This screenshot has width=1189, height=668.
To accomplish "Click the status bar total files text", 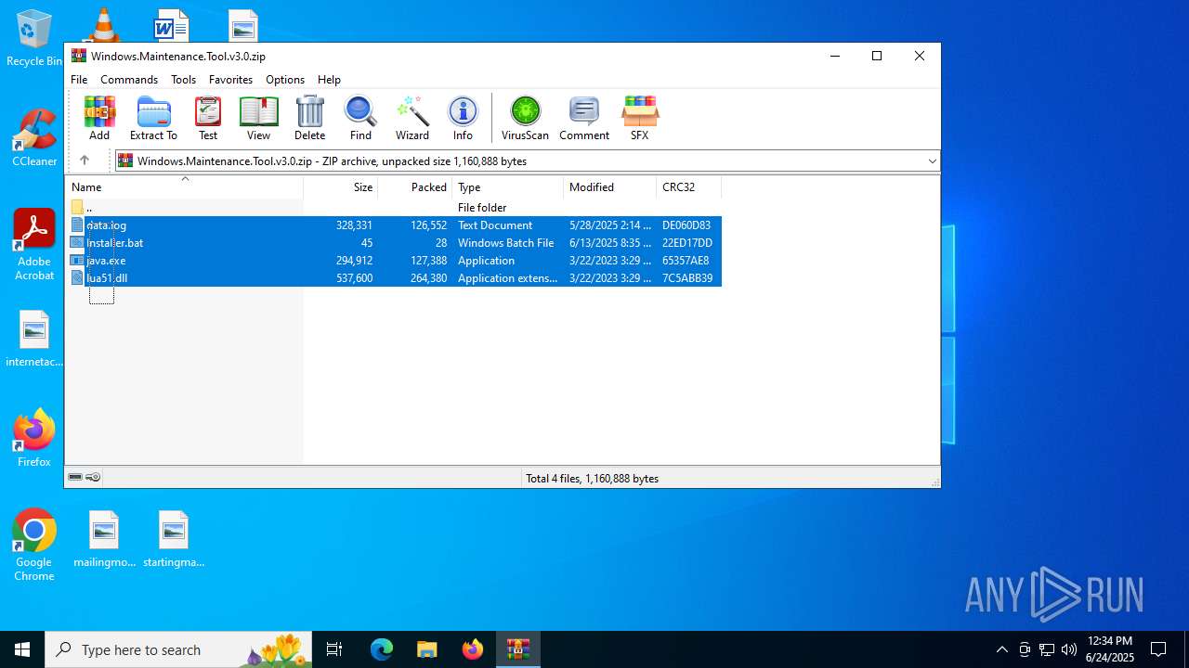I will point(592,479).
